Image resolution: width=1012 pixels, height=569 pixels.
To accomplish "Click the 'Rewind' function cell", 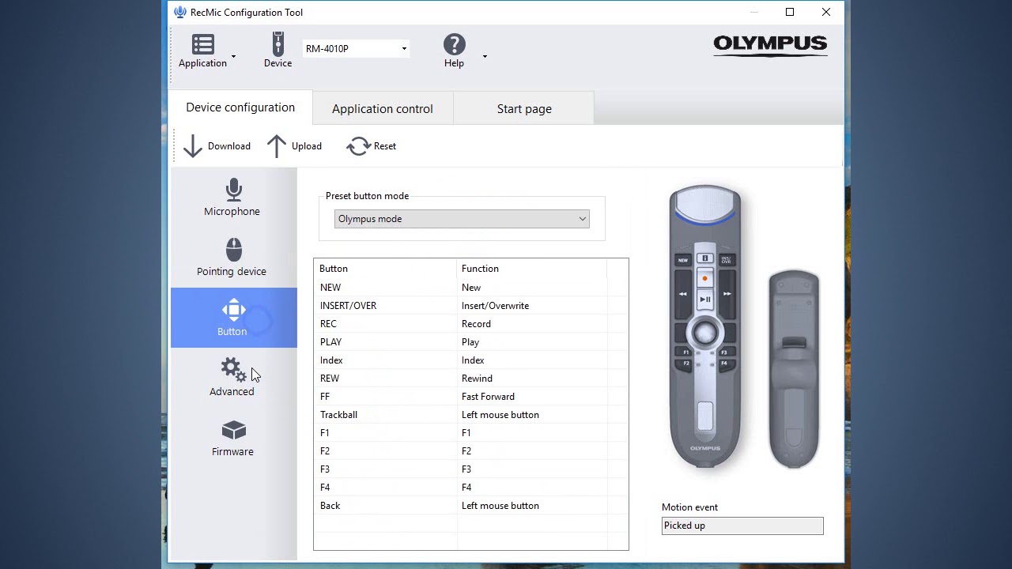I will point(532,379).
